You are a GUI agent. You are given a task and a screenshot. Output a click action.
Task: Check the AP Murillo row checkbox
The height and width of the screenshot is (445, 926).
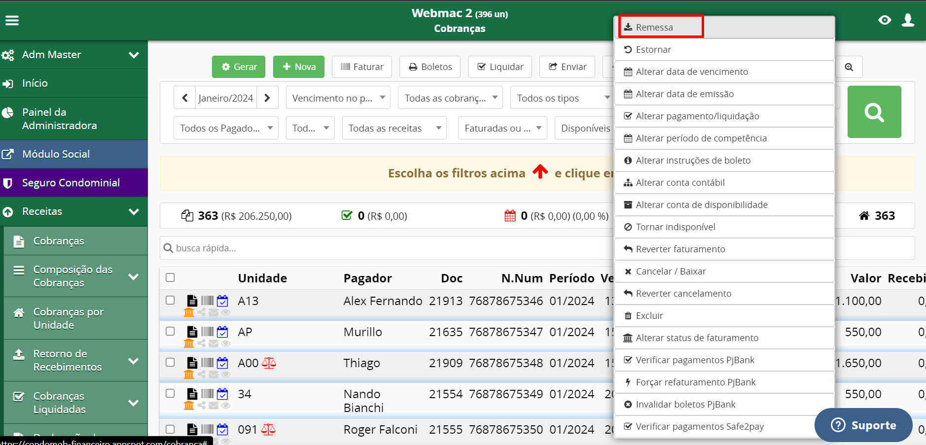point(170,331)
